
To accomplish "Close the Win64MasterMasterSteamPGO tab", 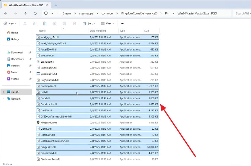I will tap(47, 5).
